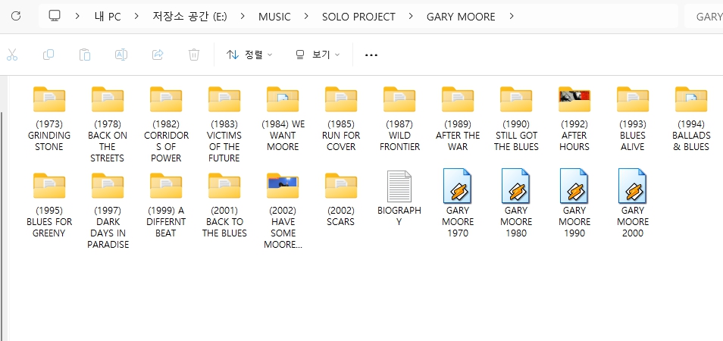Click the Copy icon in toolbar
The height and width of the screenshot is (341, 723).
pos(49,55)
